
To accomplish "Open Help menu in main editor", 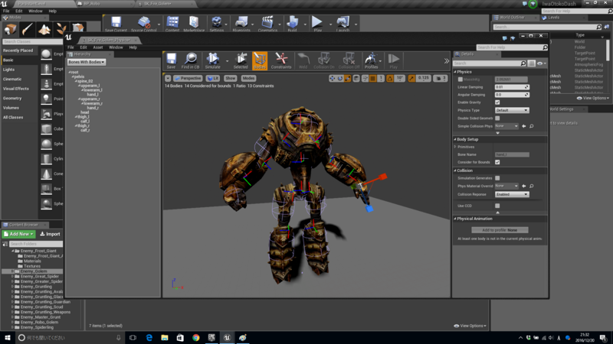I will (x=52, y=11).
